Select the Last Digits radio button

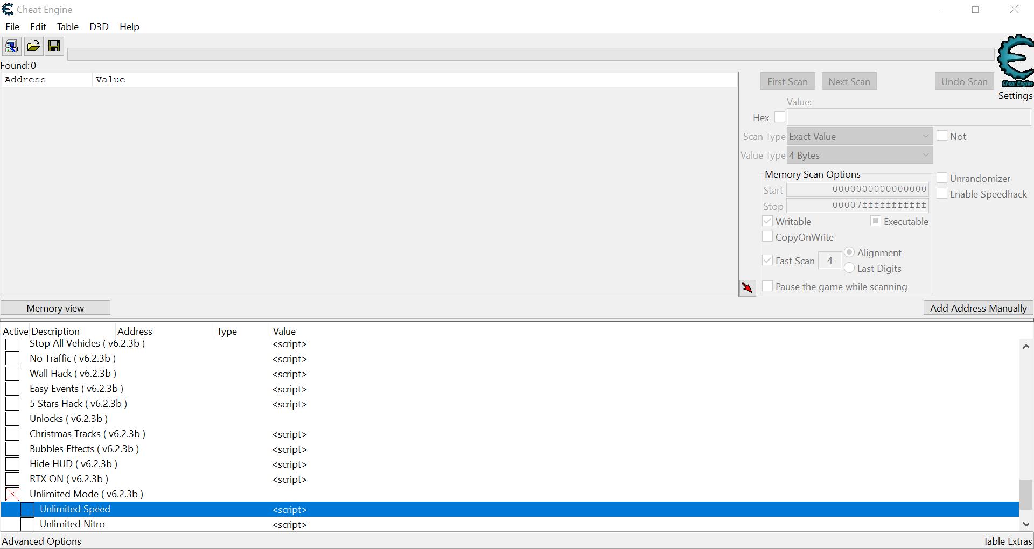849,268
